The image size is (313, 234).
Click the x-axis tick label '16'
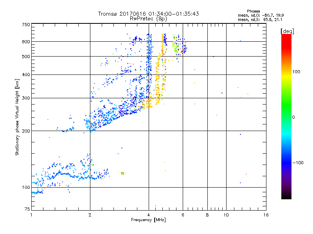pos(266,215)
